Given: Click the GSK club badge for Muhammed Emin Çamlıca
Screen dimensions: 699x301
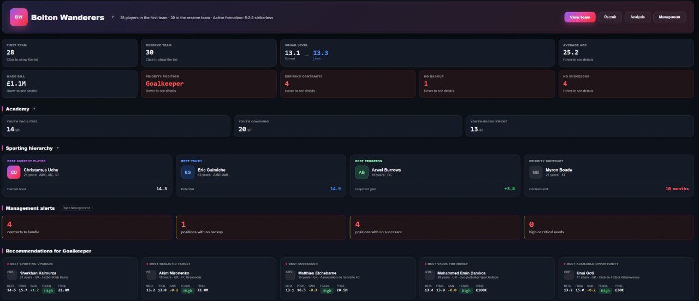Looking at the screenshot, I should pos(430,274).
